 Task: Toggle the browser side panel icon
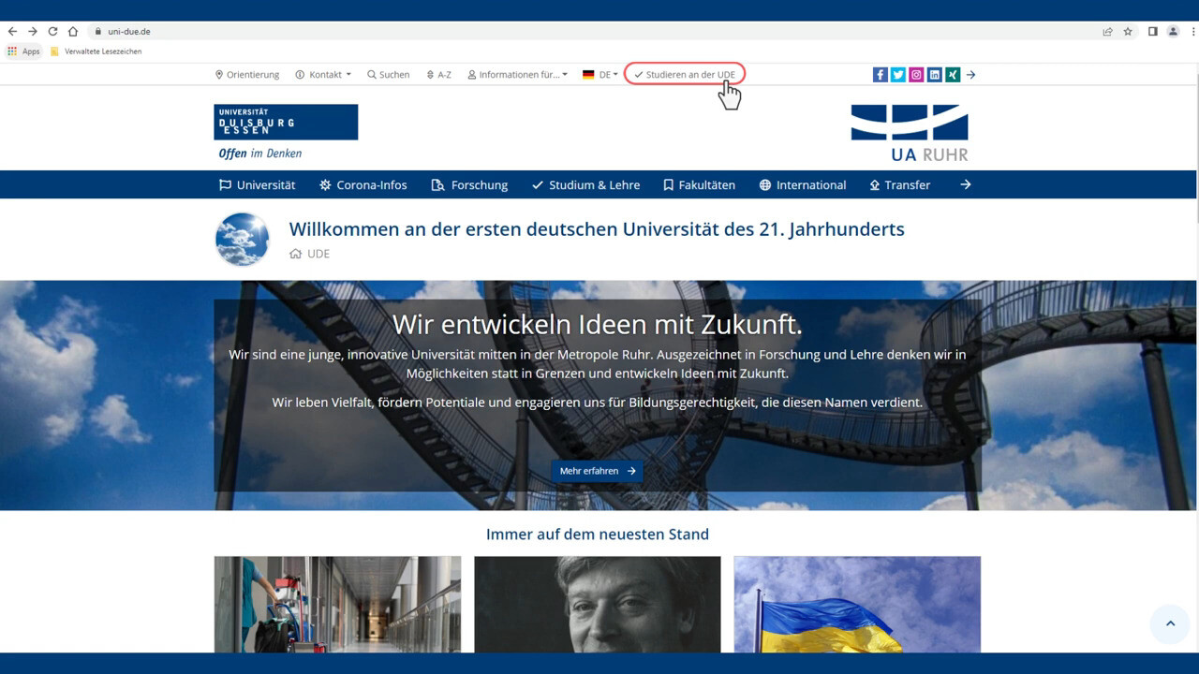coord(1153,31)
